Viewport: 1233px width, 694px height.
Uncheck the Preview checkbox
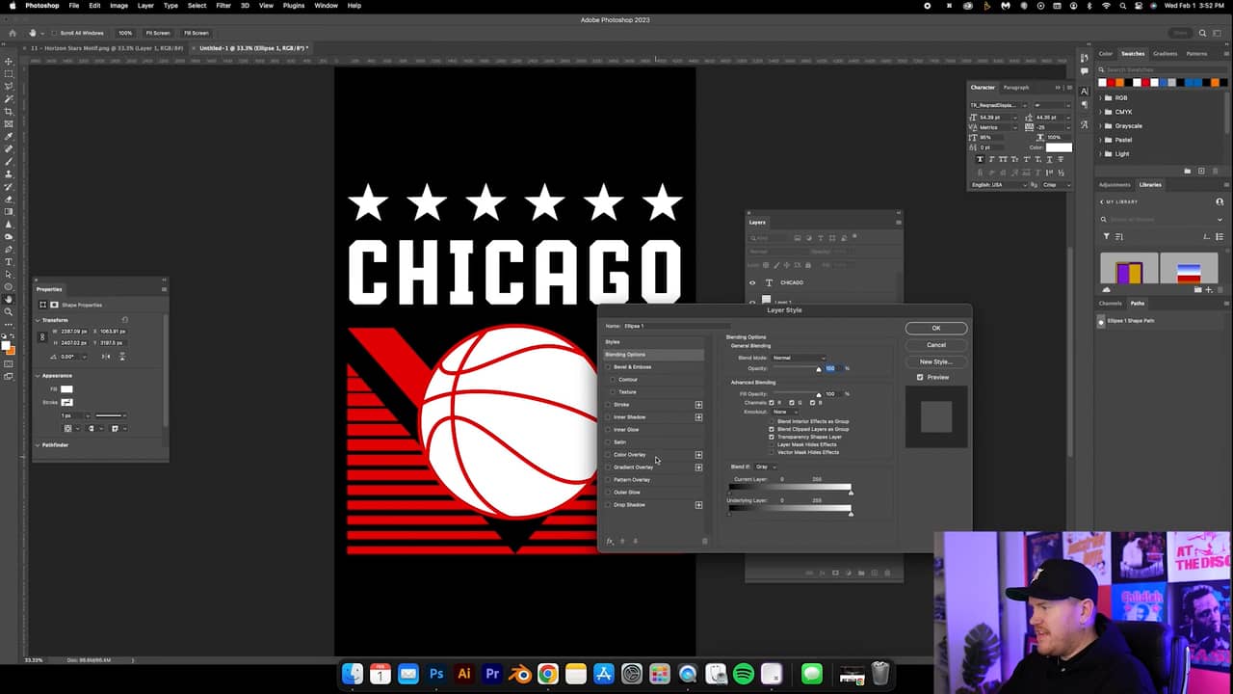[920, 377]
